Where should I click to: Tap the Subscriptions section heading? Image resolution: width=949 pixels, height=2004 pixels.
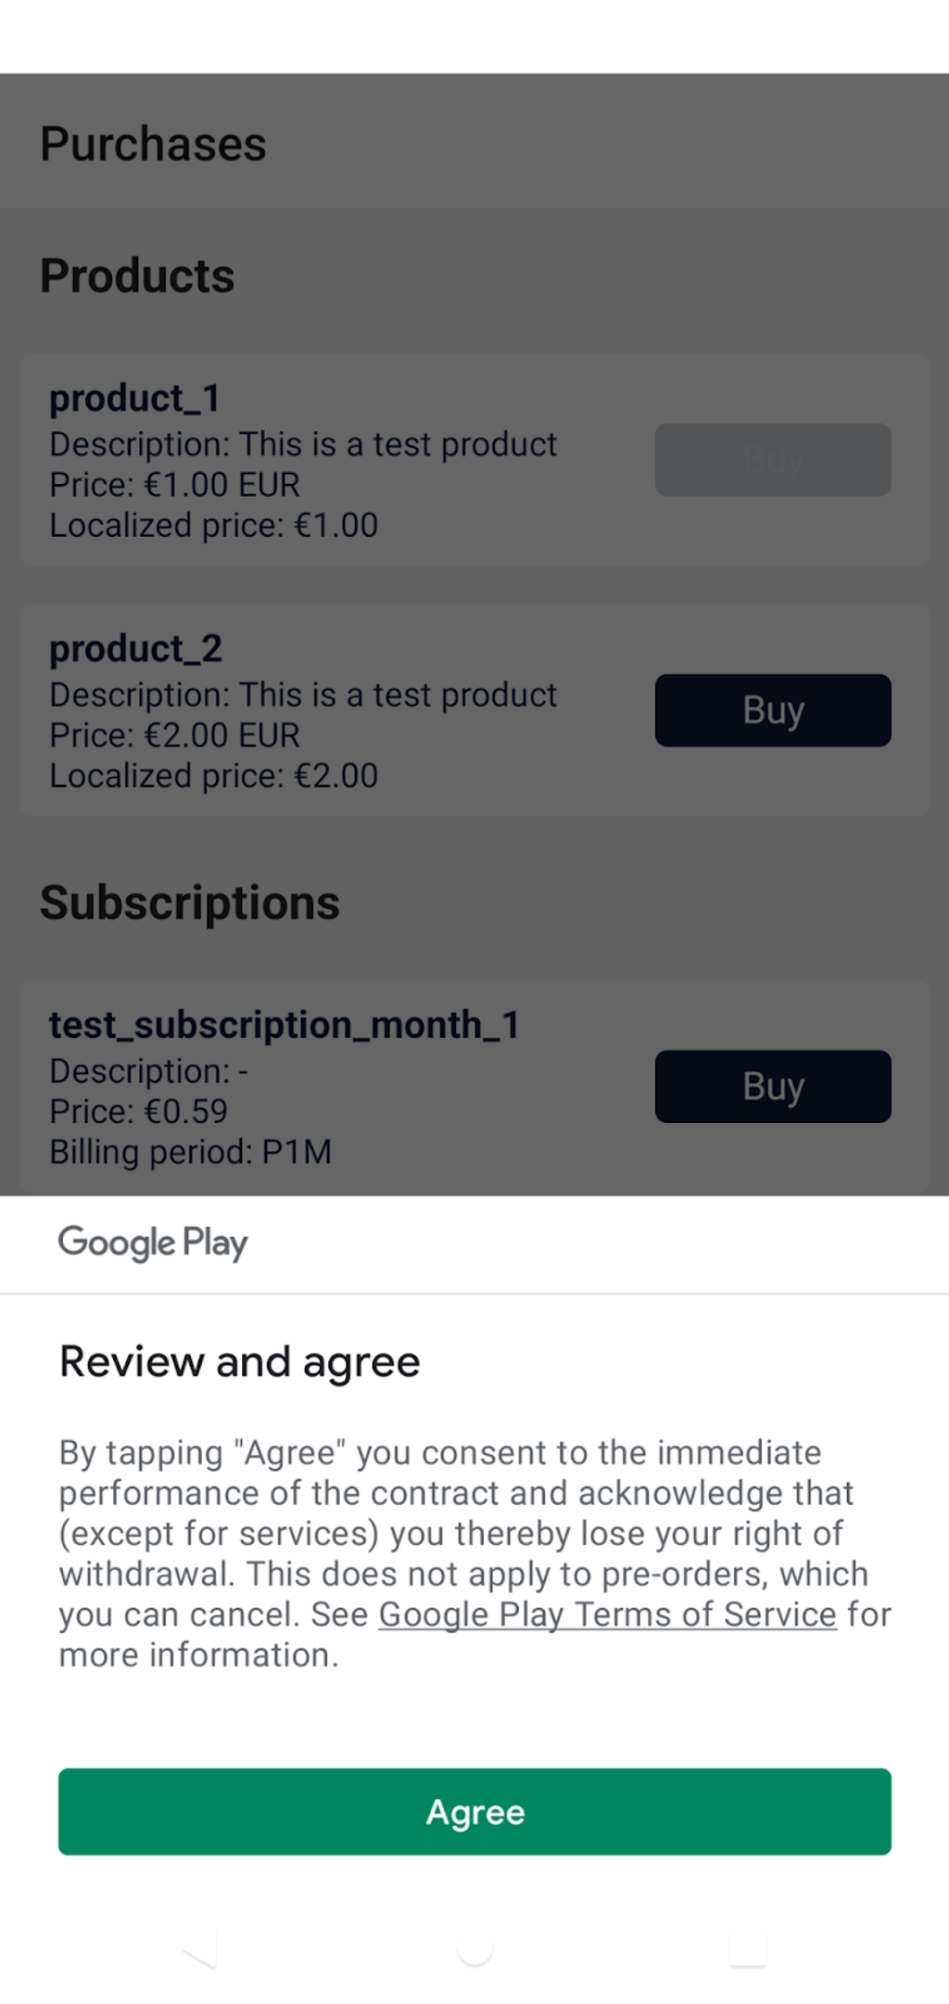pos(190,903)
